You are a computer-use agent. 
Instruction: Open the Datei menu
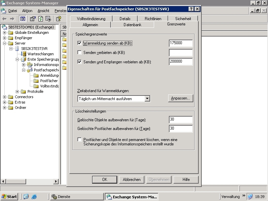click(13, 11)
